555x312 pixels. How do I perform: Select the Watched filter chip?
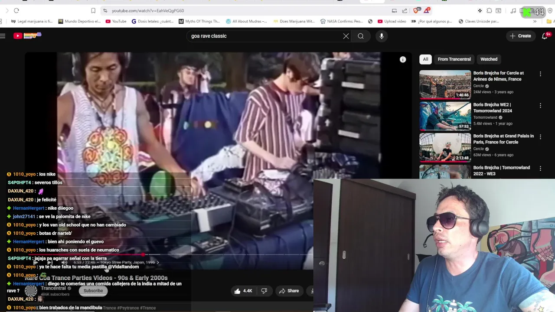click(x=489, y=59)
